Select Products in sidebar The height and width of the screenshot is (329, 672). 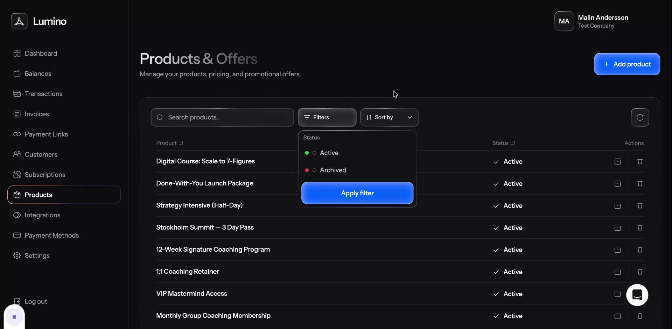(64, 195)
